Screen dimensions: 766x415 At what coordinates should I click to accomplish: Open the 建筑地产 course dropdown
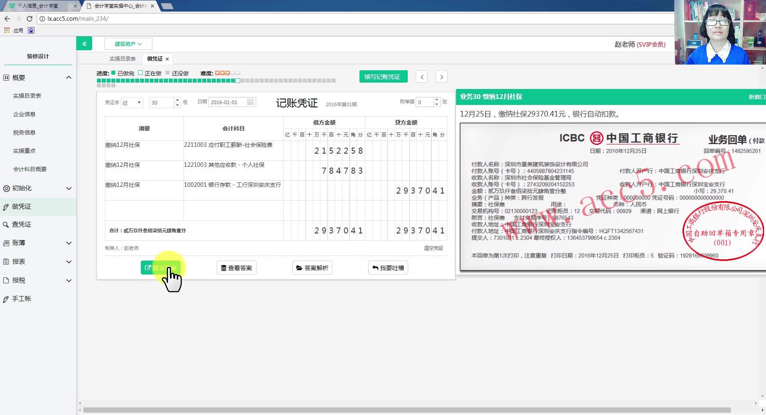(127, 43)
